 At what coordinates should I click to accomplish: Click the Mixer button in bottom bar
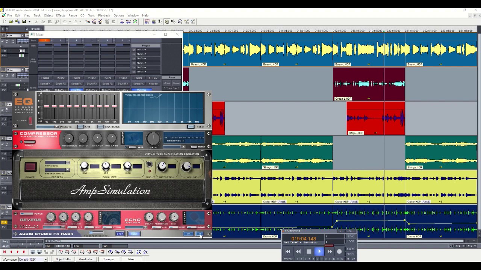pyautogui.click(x=131, y=259)
